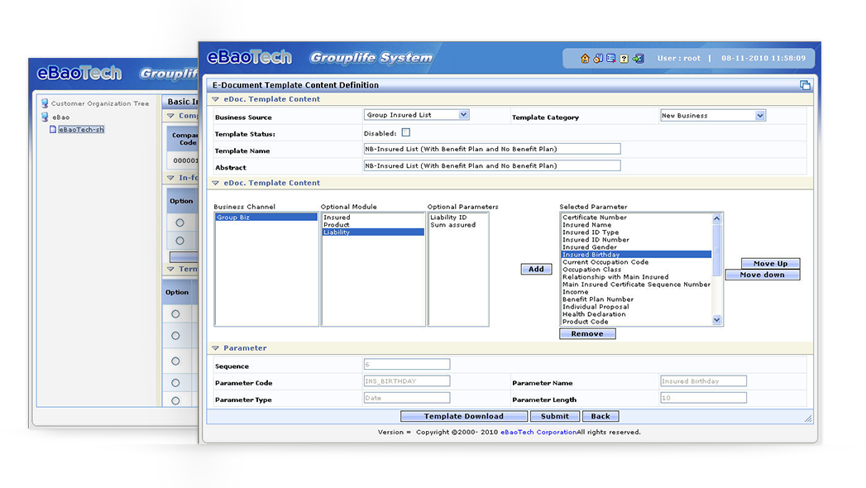Open Help question mark icon
Viewport: 866px width, 488px height.
point(624,59)
